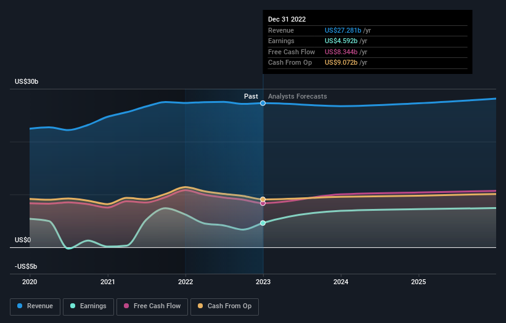Toggle the Earnings legend button
Image resolution: width=506 pixels, height=323 pixels.
[x=88, y=306]
